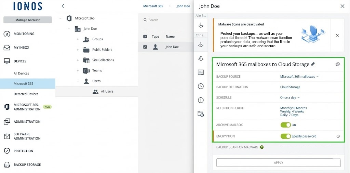Viewport: 350px width, 173px height.
Task: Turn off the Encryption toggle
Action: click(286, 136)
